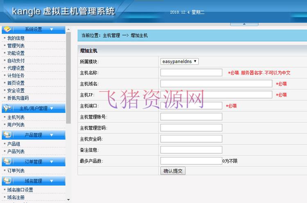
Task: Open 域名接口设置 in the sidebar
Action: [20, 190]
